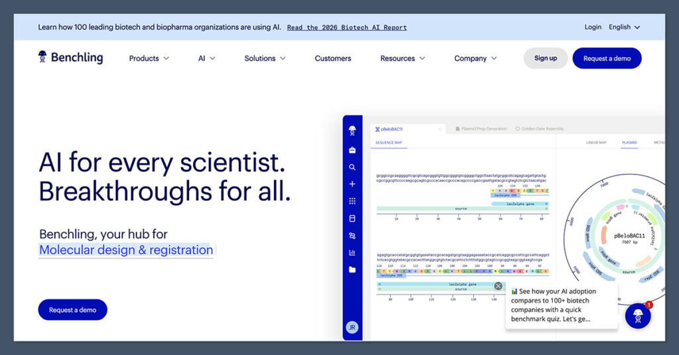Select the SEQUENCE MAP tab
Image resolution: width=679 pixels, height=355 pixels.
click(x=389, y=143)
